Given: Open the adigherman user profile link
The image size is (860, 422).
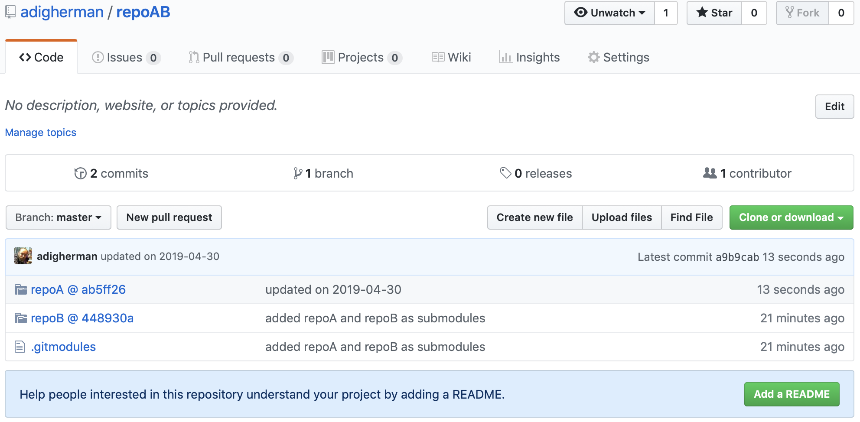Looking at the screenshot, I should pos(62,12).
